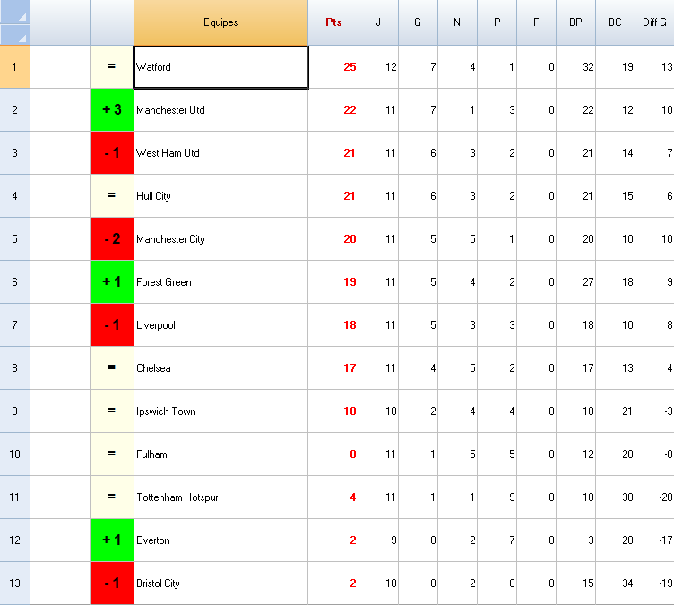Select Everton's points value cell
This screenshot has width=674, height=605.
click(333, 540)
